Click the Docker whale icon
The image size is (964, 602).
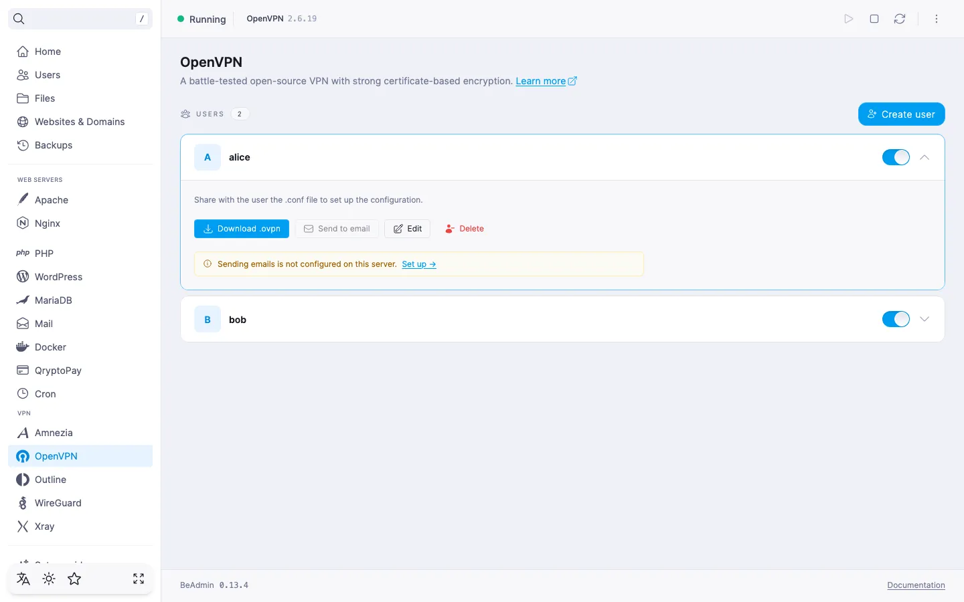[23, 347]
